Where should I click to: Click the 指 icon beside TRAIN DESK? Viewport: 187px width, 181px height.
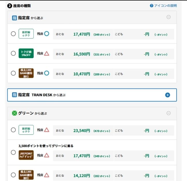click(15, 95)
